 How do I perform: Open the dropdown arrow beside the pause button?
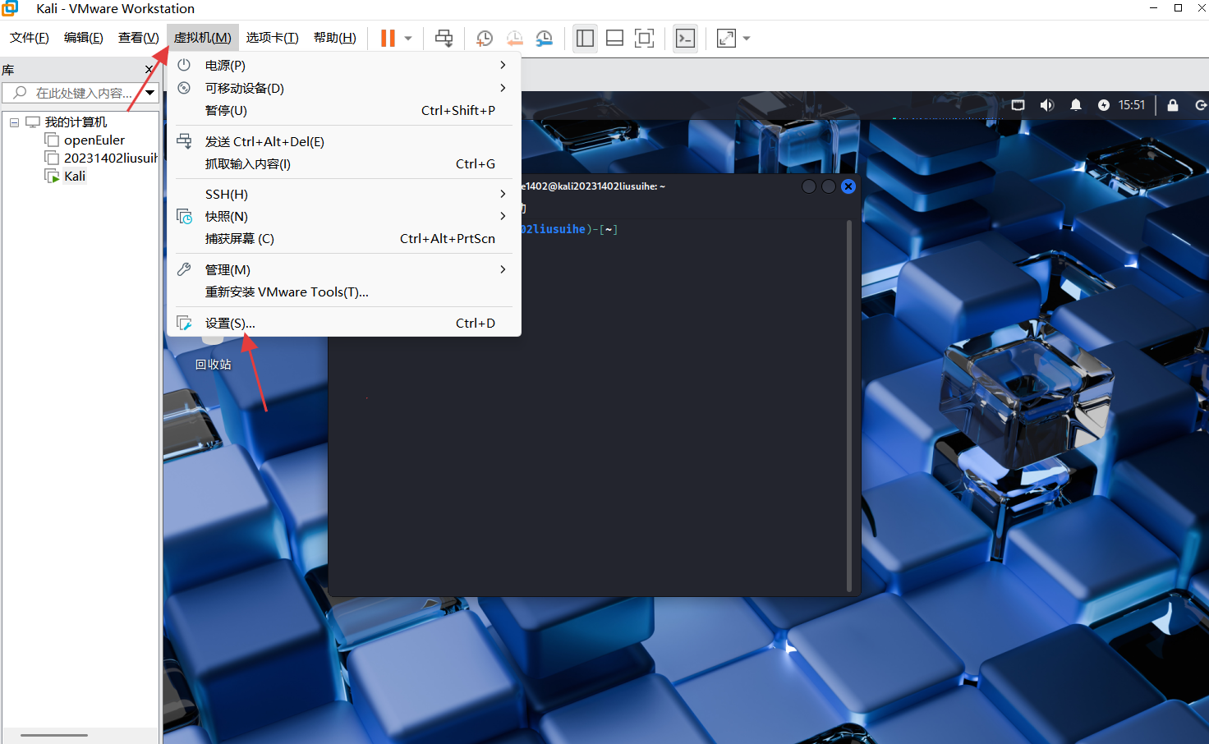[x=408, y=38]
